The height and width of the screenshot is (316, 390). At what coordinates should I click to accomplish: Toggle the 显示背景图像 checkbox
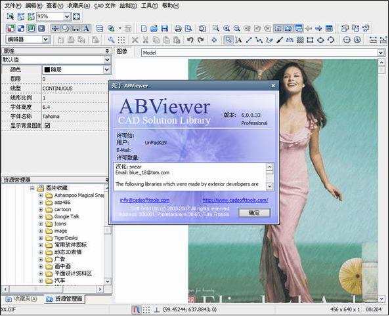(x=47, y=126)
